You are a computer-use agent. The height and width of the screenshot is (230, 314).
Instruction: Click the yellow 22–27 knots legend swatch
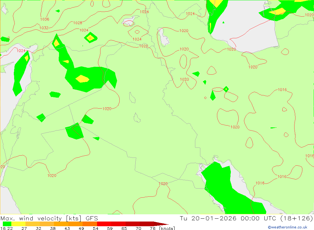coord(19,224)
